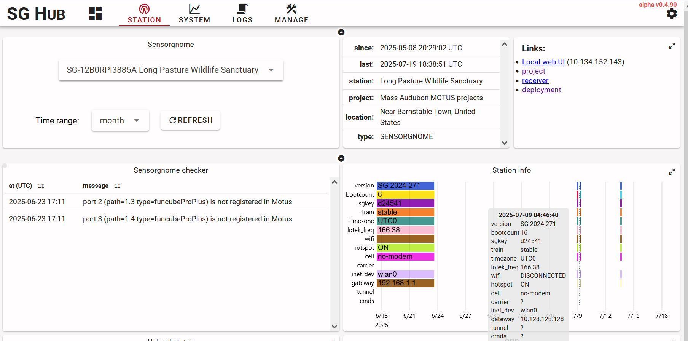Click the Refresh button
The width and height of the screenshot is (688, 341).
tap(191, 120)
